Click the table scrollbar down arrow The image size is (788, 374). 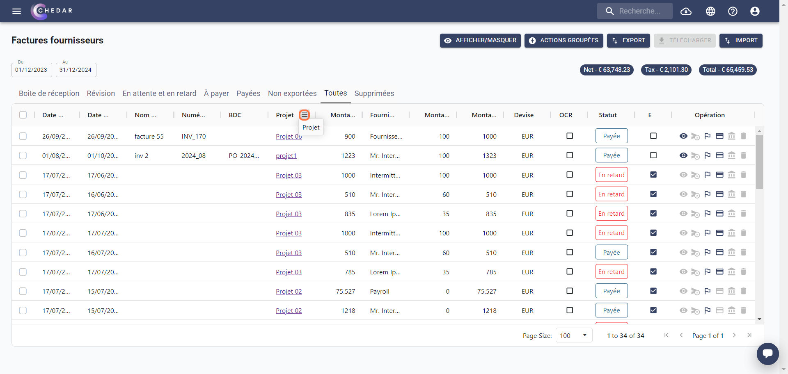click(759, 319)
